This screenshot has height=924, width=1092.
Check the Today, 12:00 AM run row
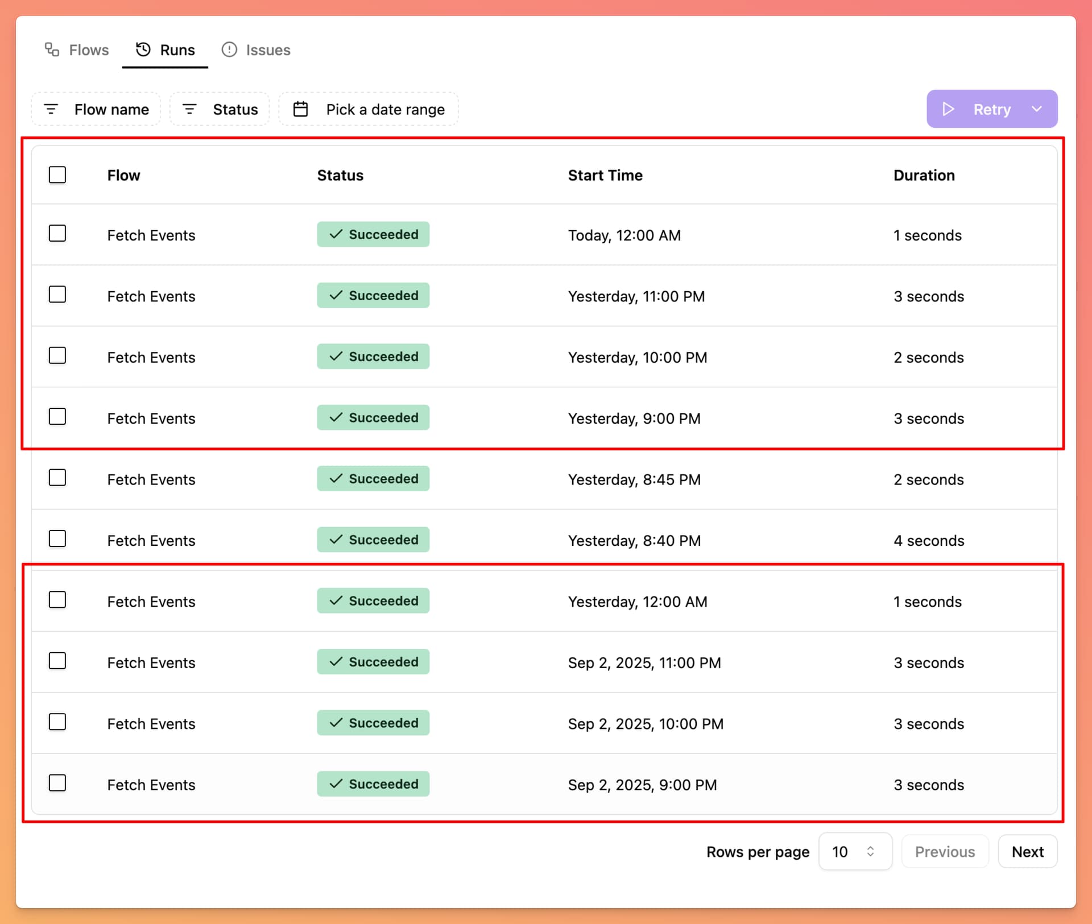point(57,234)
